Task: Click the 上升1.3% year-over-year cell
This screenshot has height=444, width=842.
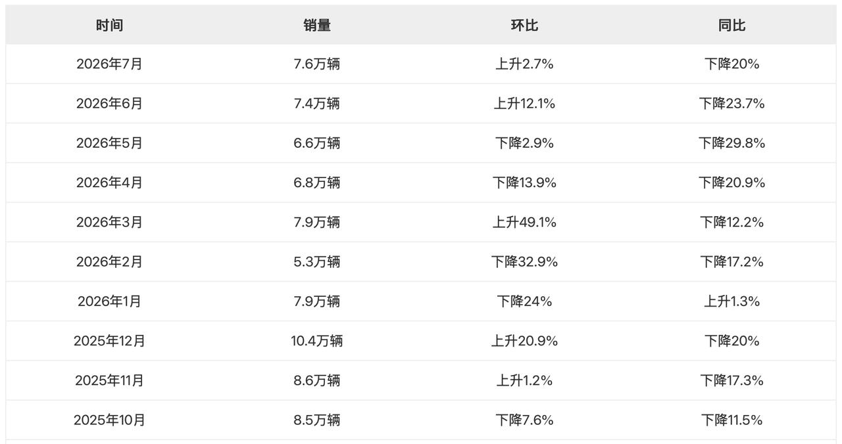Action: point(732,301)
